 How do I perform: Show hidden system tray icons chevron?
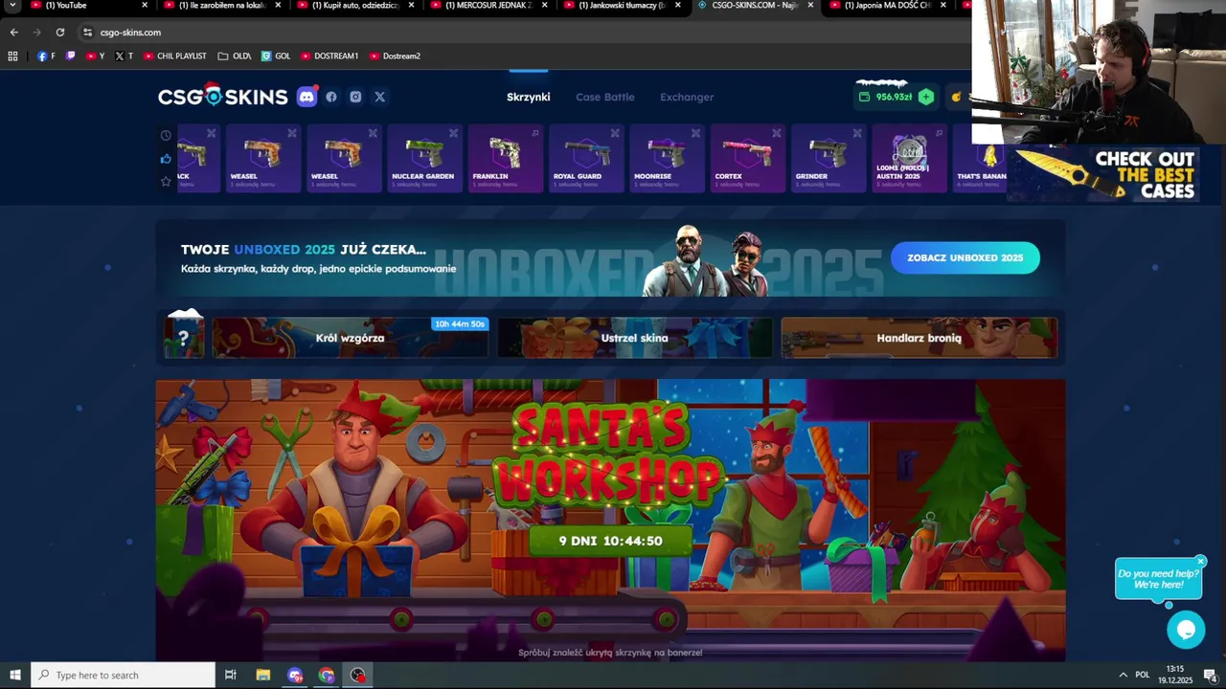pos(1123,675)
